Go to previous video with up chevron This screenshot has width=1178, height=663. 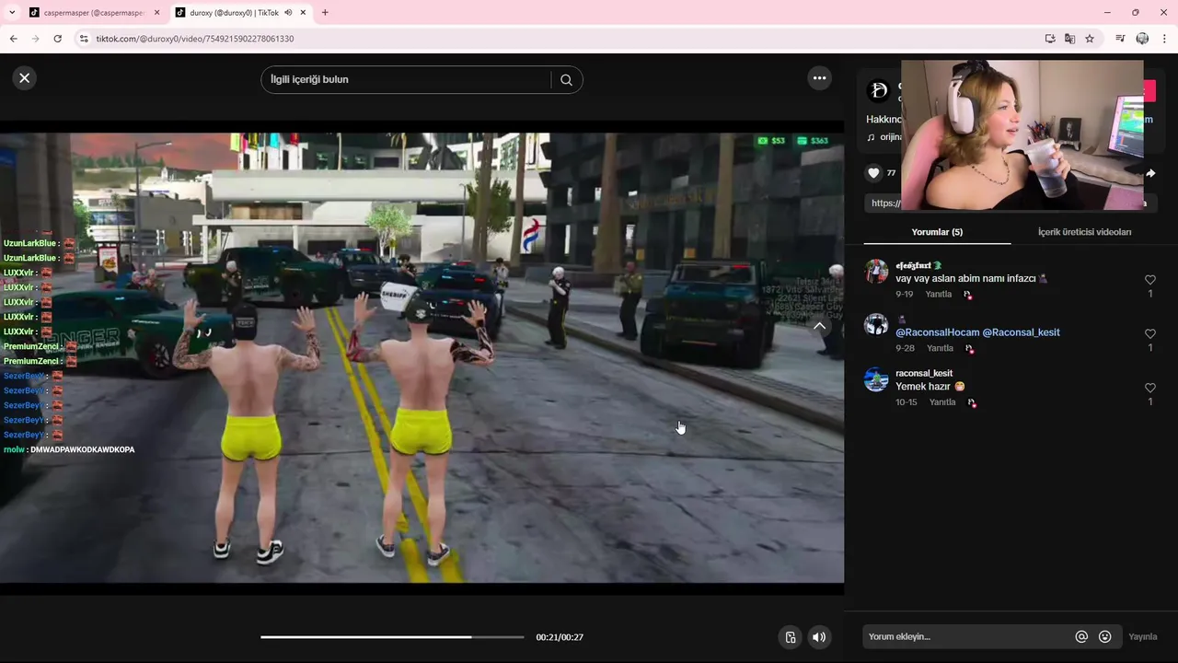point(819,326)
